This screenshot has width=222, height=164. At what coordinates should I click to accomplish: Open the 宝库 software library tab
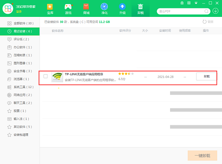[50, 9]
